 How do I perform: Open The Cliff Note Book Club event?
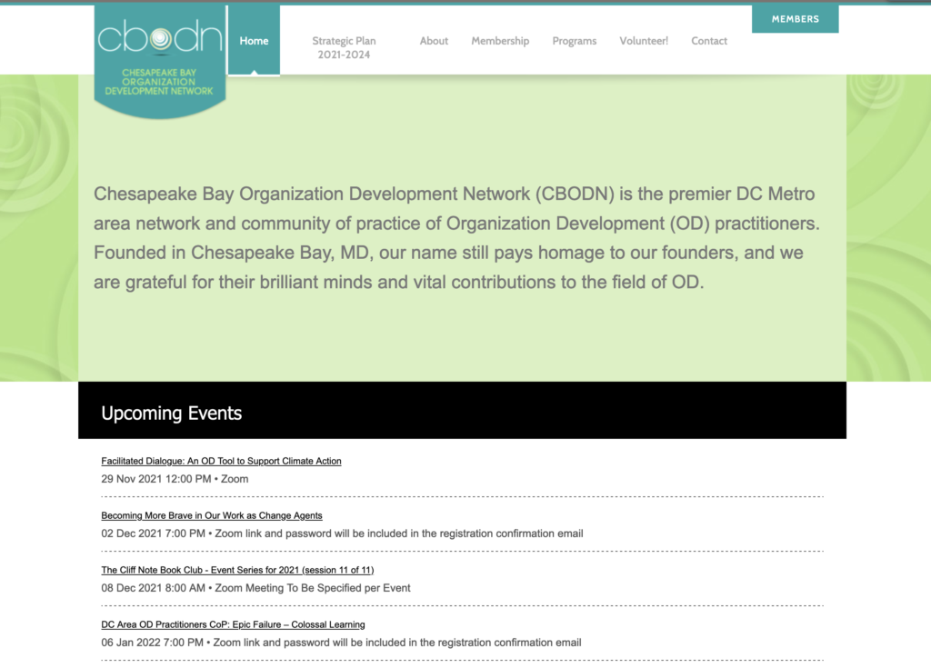237,570
